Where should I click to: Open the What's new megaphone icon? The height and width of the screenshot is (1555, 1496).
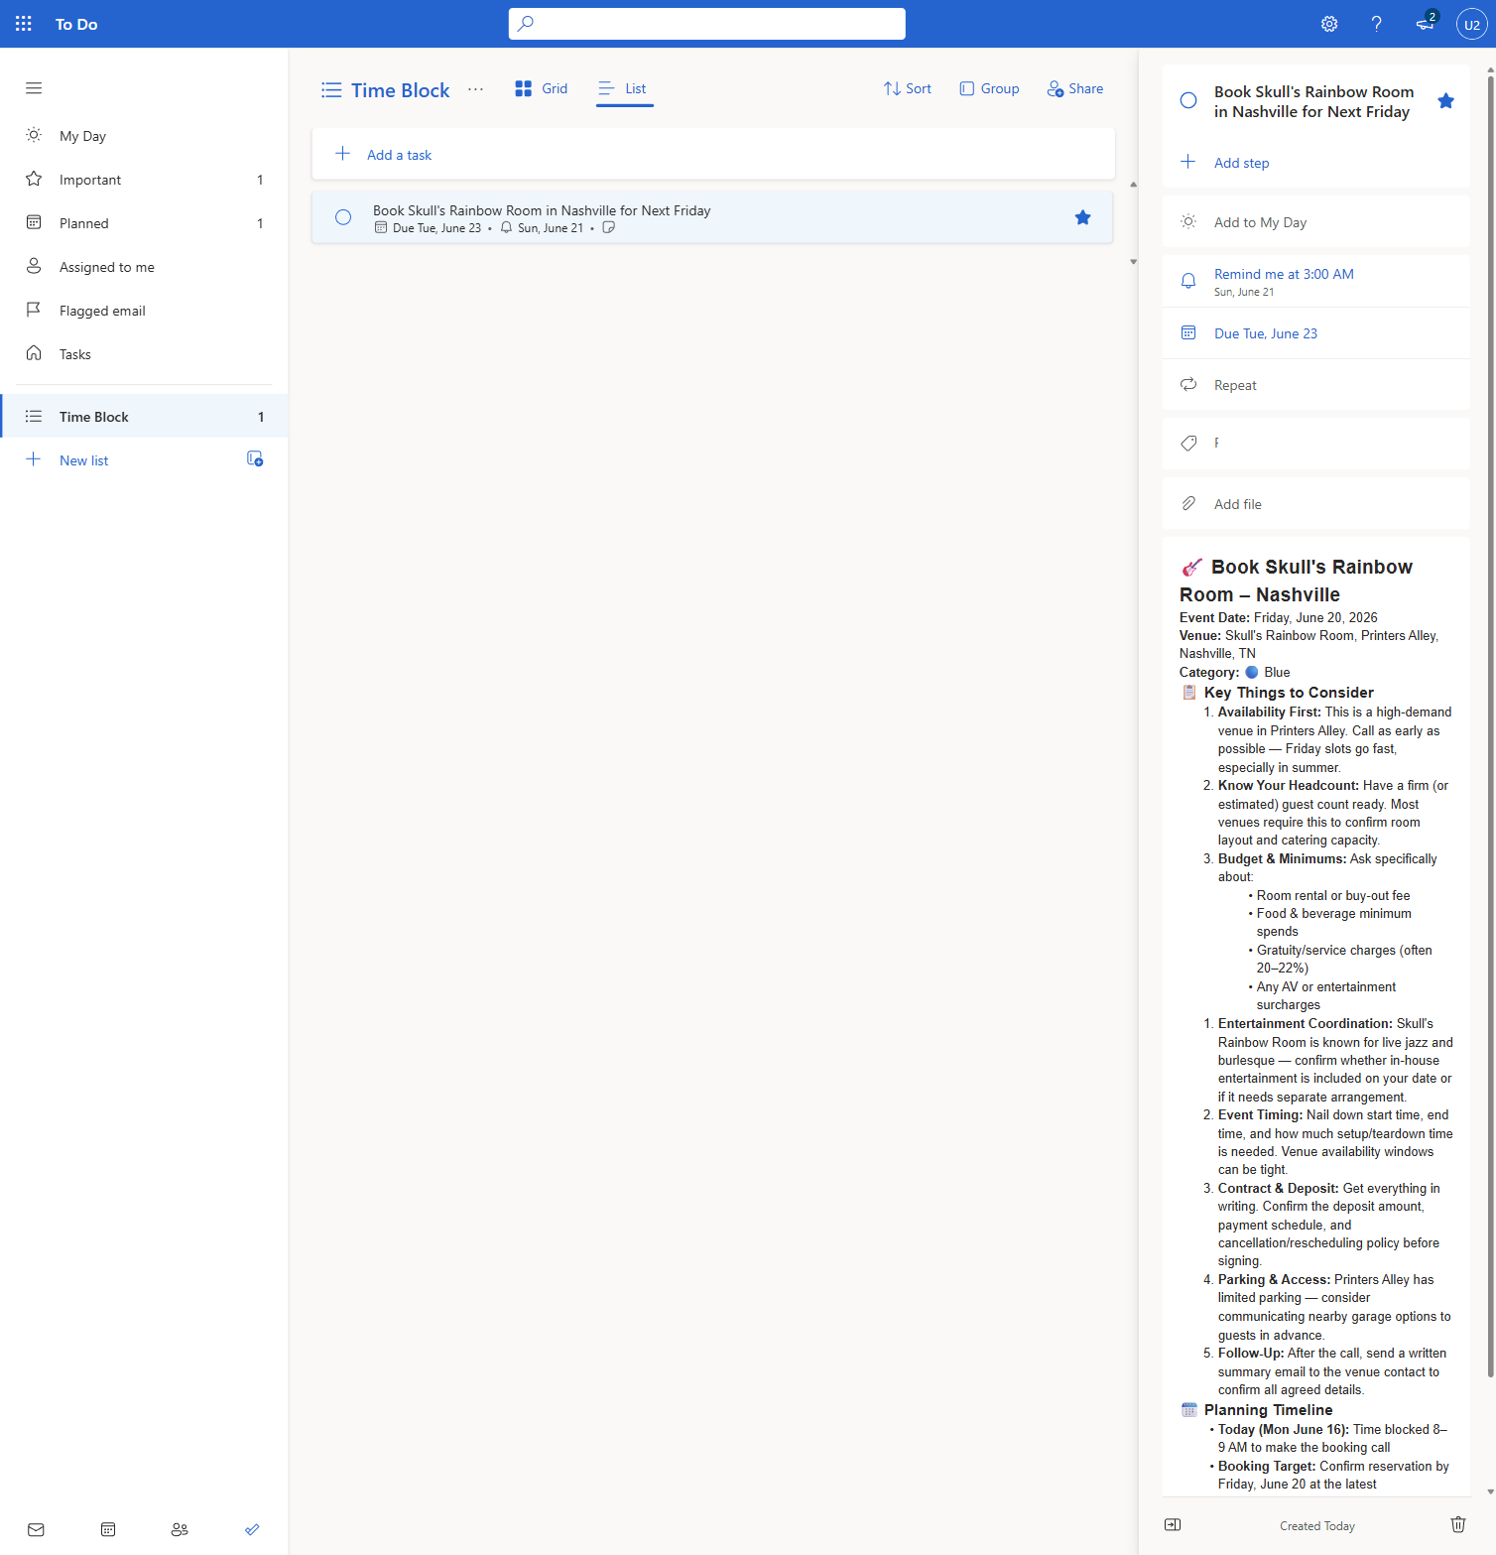[x=1426, y=24]
